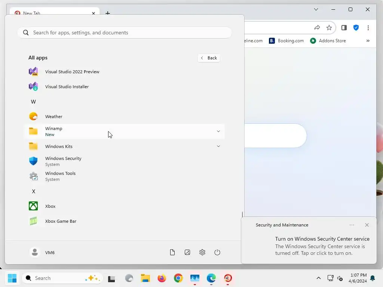Jump to the X letter header
383x287 pixels.
tap(33, 191)
